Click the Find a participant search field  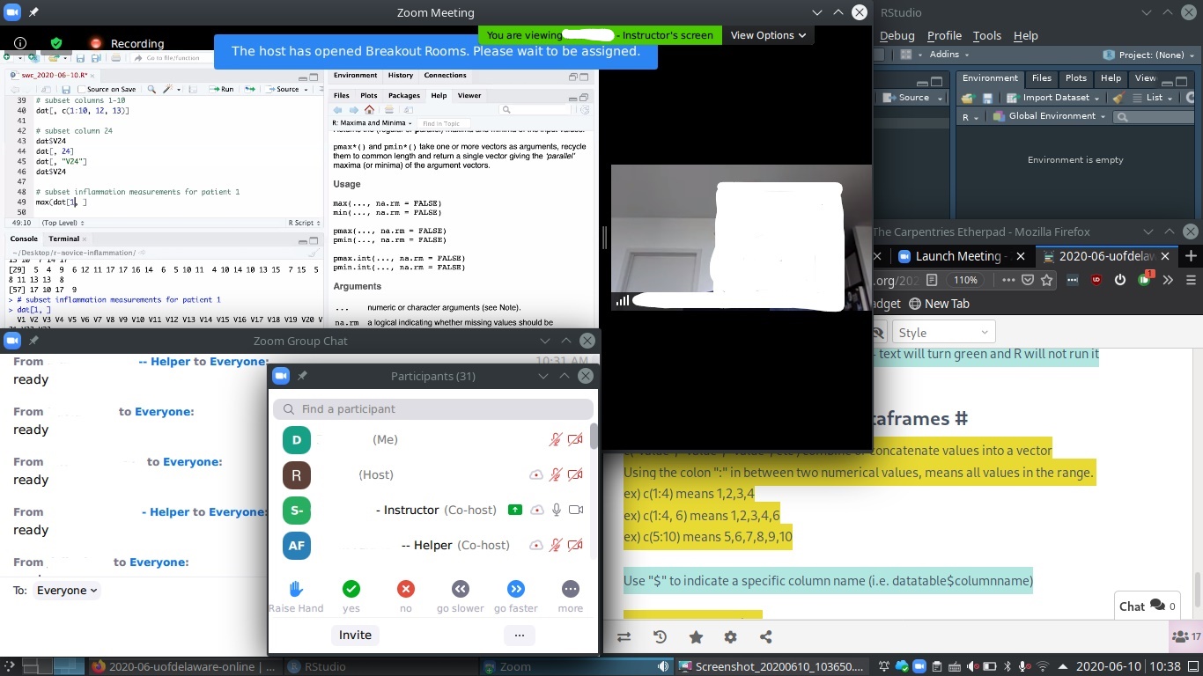[x=433, y=408]
